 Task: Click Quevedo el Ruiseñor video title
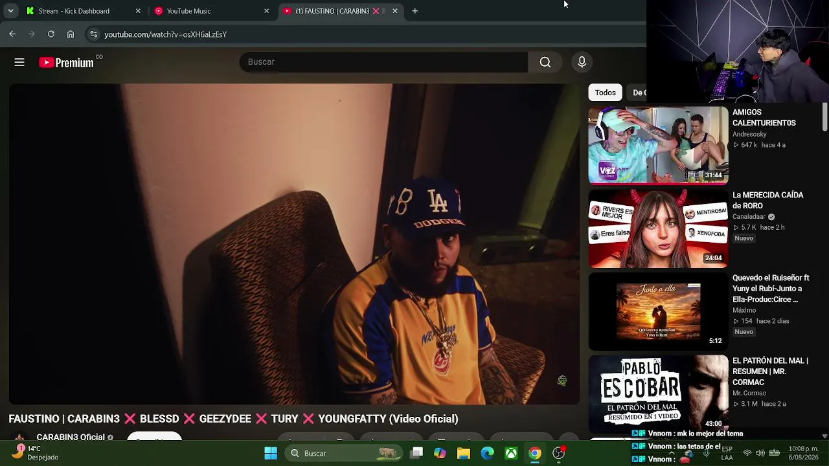tap(771, 289)
